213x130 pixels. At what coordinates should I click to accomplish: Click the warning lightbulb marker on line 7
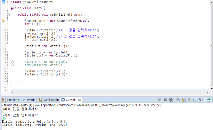coord(3,21)
